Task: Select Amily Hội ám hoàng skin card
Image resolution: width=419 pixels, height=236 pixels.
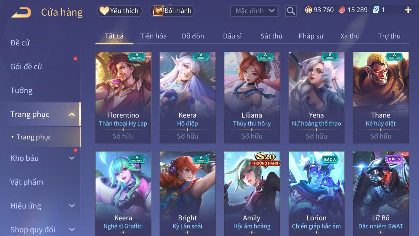Action: pos(252,193)
